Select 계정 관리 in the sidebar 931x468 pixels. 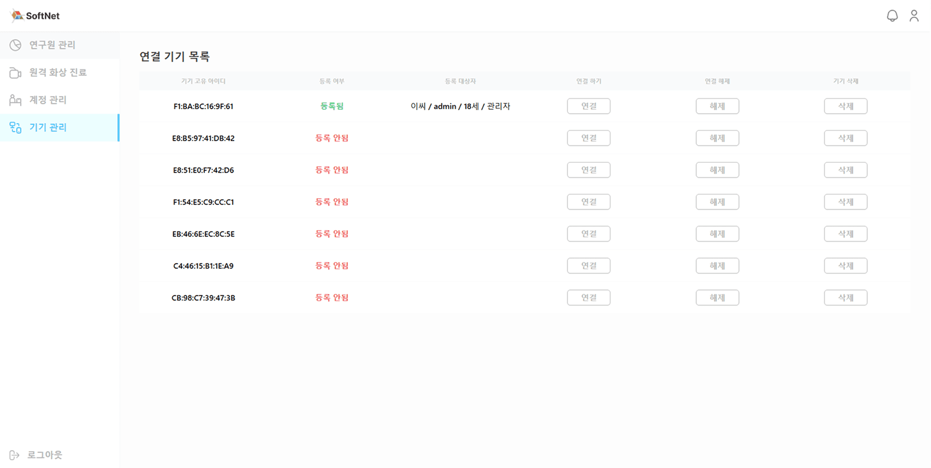(x=48, y=100)
